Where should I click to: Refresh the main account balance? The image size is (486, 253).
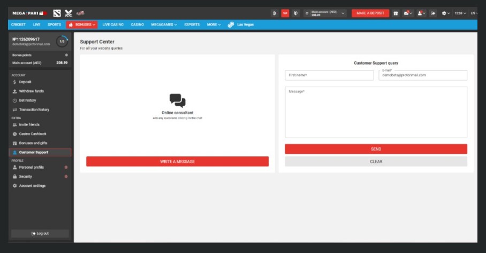pos(307,13)
